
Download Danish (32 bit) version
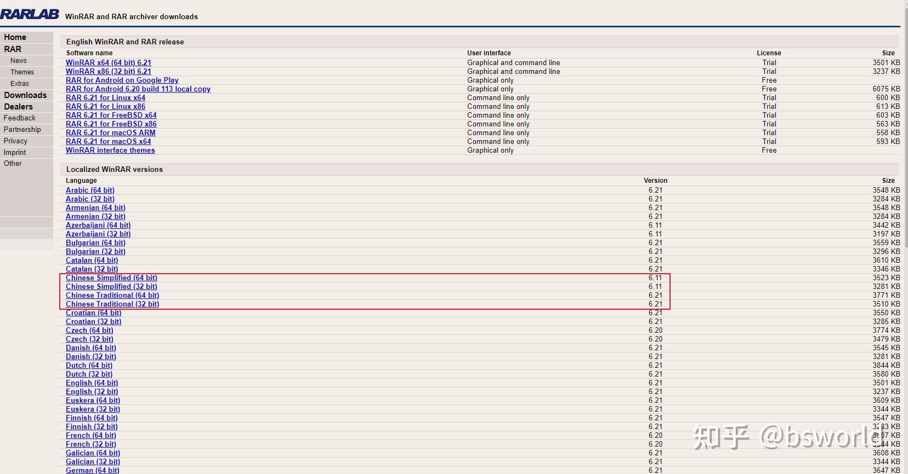pyautogui.click(x=91, y=357)
